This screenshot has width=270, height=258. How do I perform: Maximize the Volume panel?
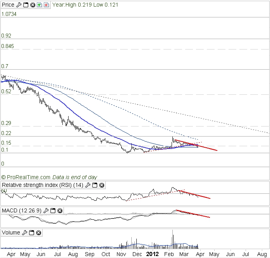[x=31, y=233]
